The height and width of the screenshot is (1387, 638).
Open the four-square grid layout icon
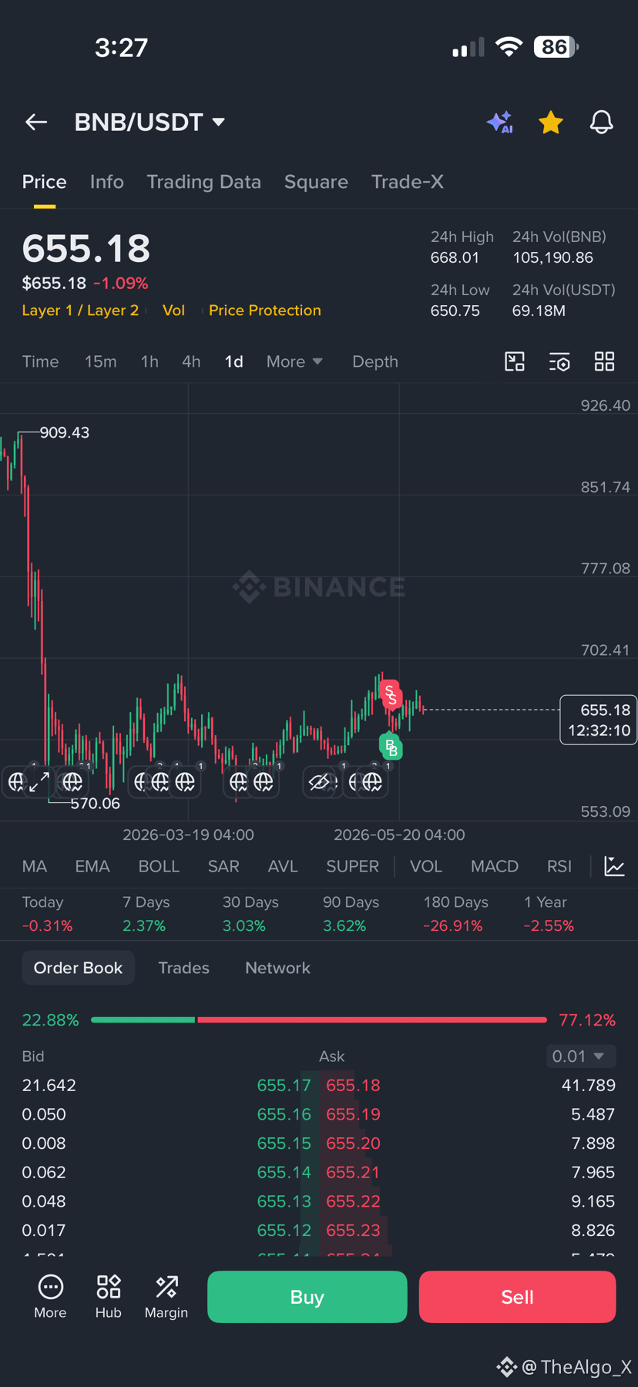[605, 361]
